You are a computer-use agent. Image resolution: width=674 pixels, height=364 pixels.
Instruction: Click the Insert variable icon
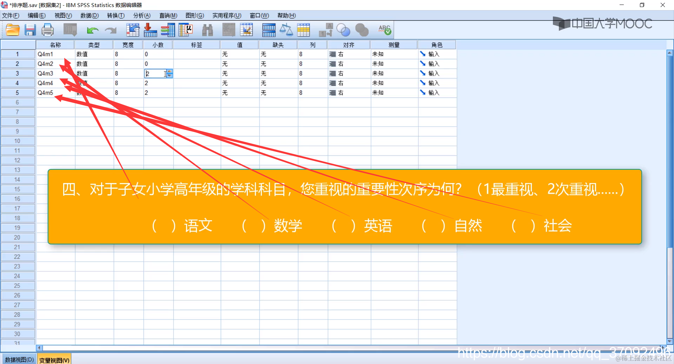pos(246,30)
